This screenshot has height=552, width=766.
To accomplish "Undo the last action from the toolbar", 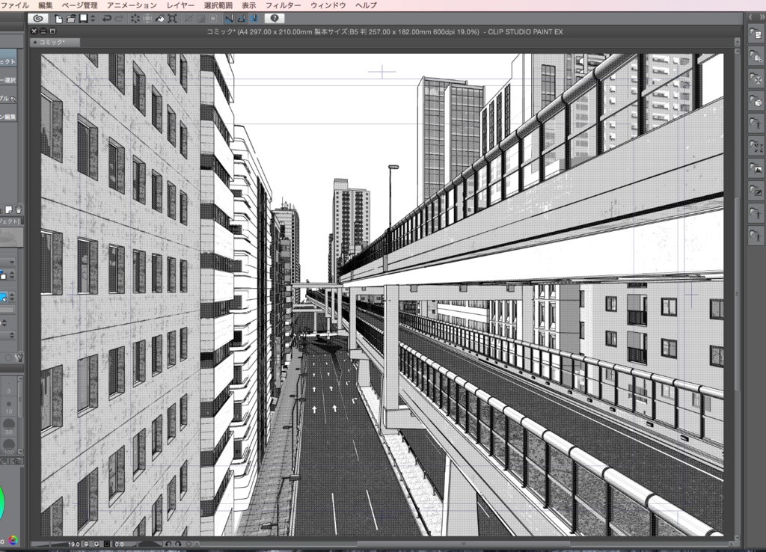I will (107, 19).
